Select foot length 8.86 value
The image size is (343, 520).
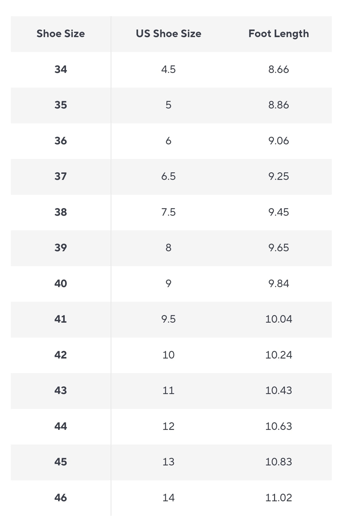279,105
